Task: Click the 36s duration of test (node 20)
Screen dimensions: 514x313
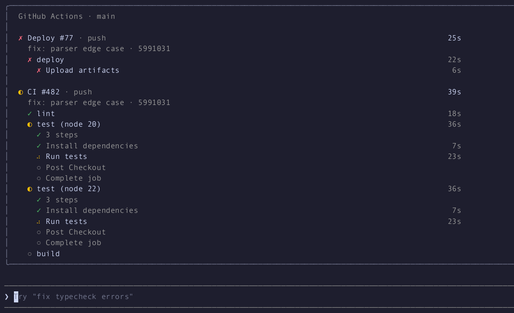Action: pyautogui.click(x=454, y=124)
